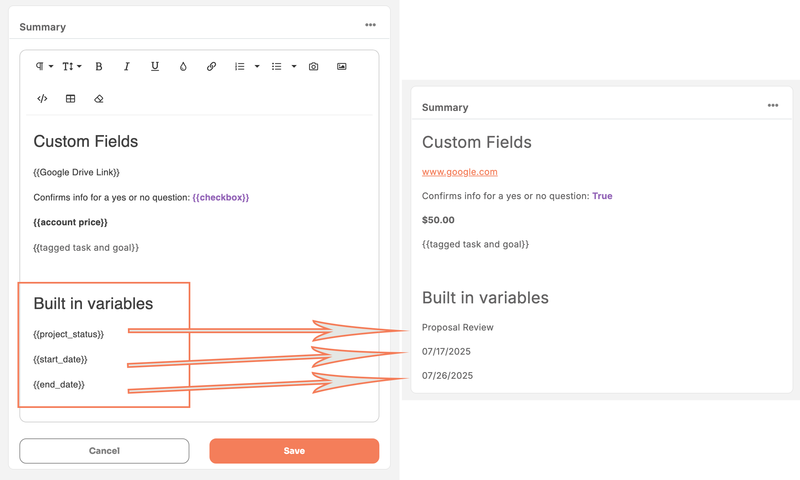This screenshot has height=480, width=800.
Task: Click the insert image icon
Action: (342, 66)
